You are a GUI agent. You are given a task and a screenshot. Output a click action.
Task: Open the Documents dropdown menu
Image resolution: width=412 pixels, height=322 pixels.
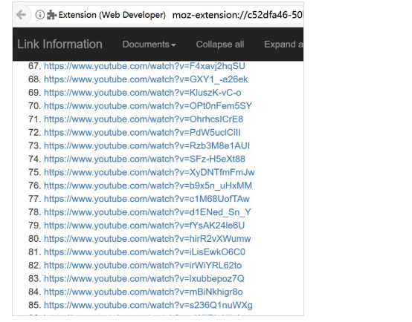pyautogui.click(x=149, y=45)
